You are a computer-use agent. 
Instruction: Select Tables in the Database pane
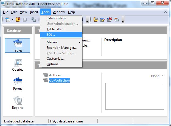coord(18,46)
